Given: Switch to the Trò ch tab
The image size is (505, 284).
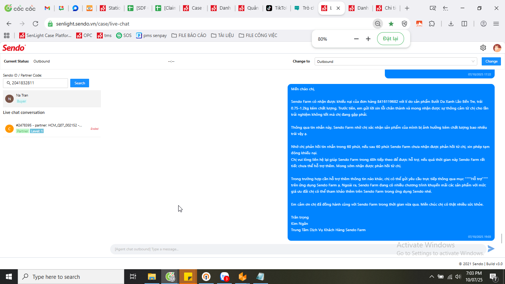Looking at the screenshot, I should point(305,8).
